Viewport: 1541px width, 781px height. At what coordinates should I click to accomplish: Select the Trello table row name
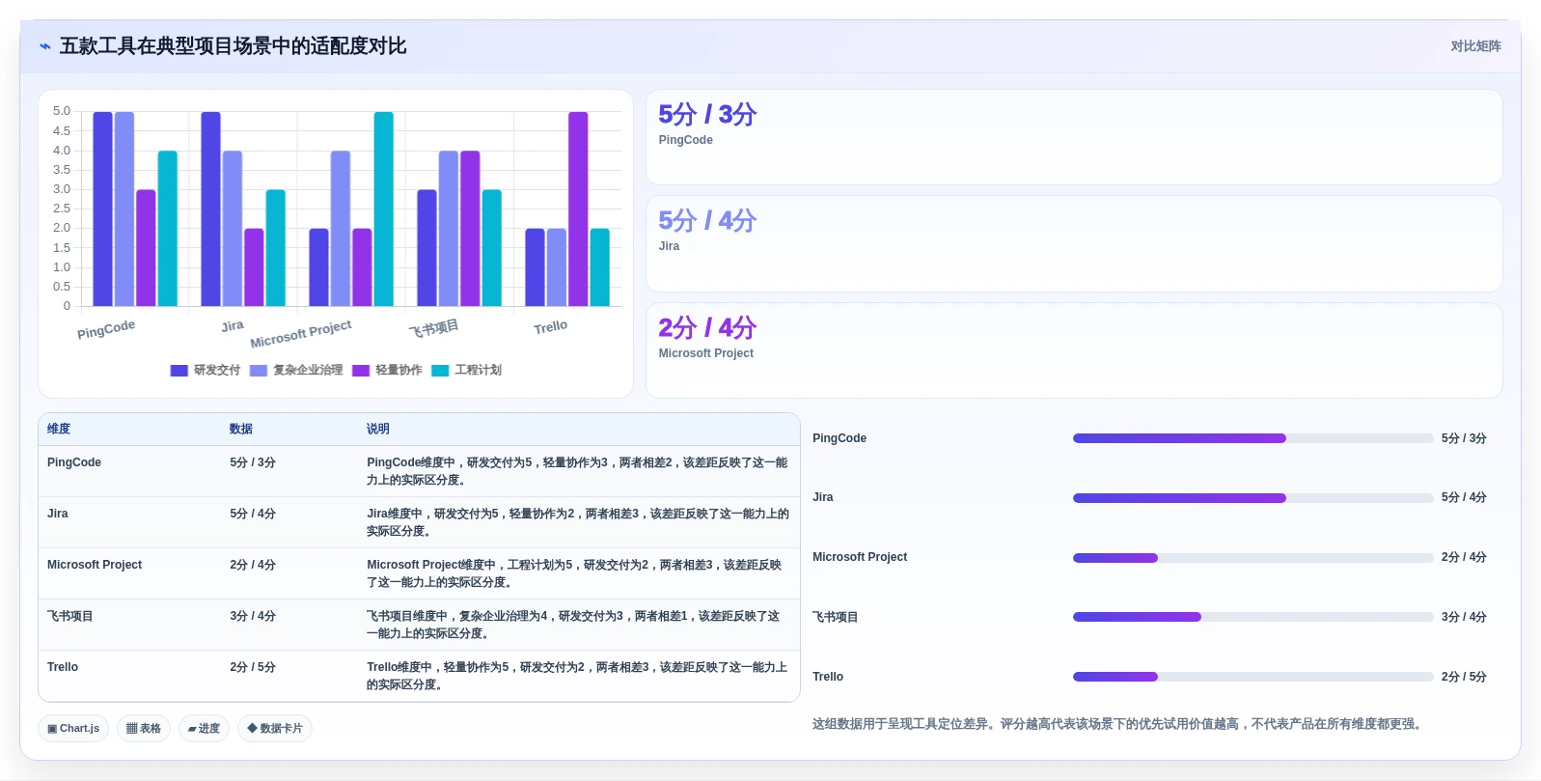pos(63,667)
